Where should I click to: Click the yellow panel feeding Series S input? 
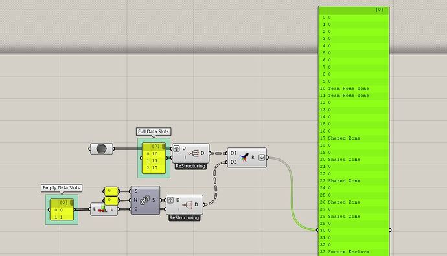point(111,191)
